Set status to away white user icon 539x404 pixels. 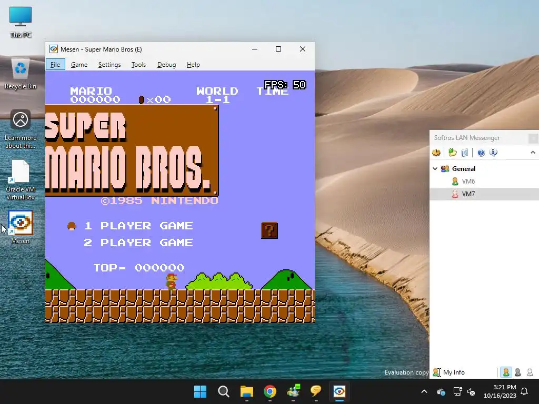(530, 372)
